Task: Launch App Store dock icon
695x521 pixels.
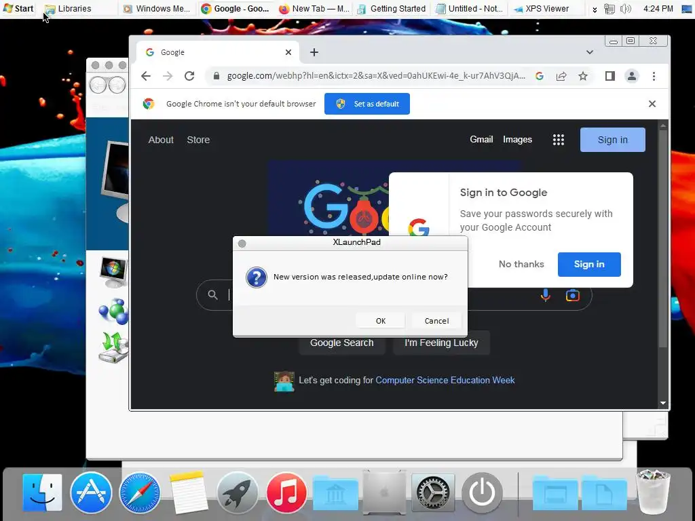Action: [91, 493]
